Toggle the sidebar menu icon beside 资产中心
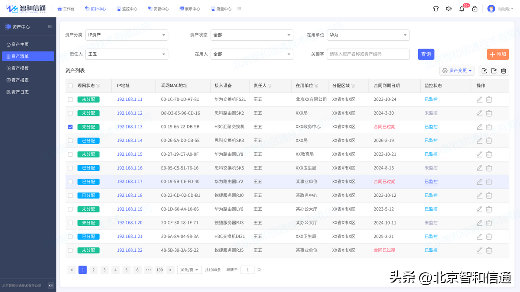This screenshot has width=520, height=292. 50,26
